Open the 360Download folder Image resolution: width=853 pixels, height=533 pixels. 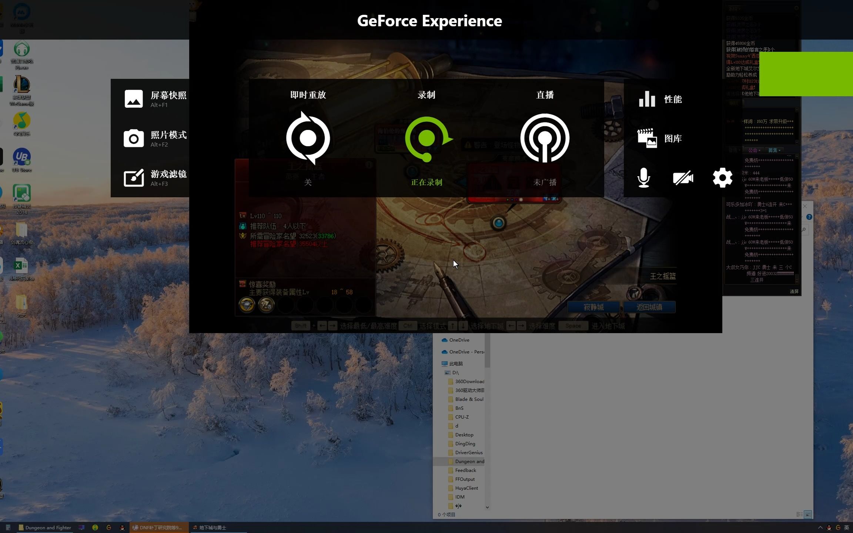click(466, 382)
